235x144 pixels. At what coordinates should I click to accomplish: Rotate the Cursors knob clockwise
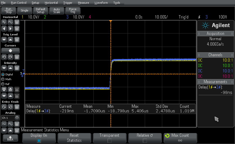pyautogui.click(x=10, y=57)
